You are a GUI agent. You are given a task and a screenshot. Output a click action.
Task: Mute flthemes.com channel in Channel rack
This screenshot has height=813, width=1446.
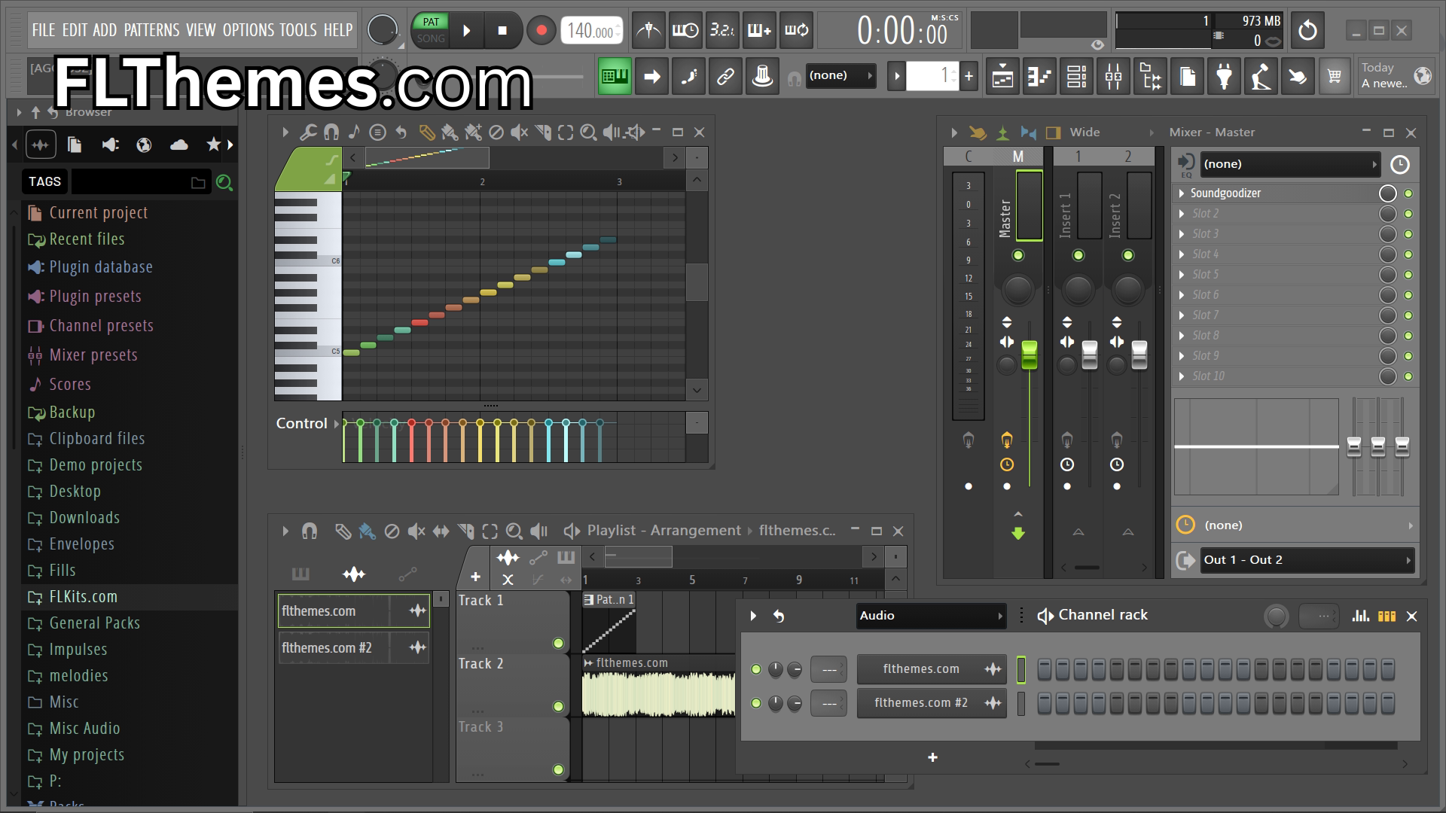756,669
